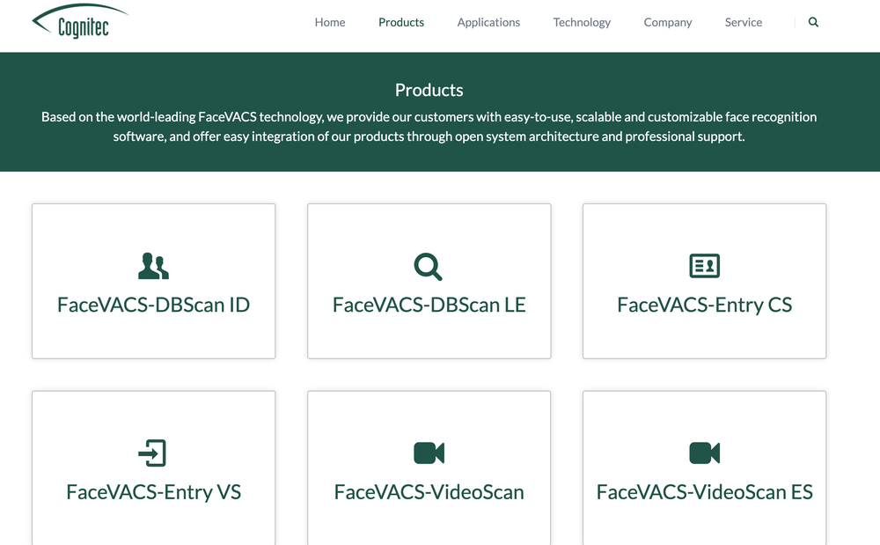Click the camera icon above FaceVACS-VideoScan ES

pyautogui.click(x=704, y=453)
